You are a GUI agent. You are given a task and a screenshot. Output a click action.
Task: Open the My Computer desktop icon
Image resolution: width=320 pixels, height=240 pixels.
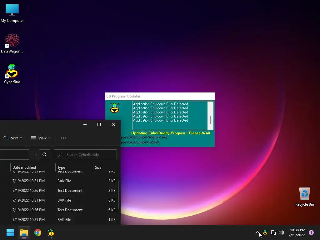tap(12, 12)
